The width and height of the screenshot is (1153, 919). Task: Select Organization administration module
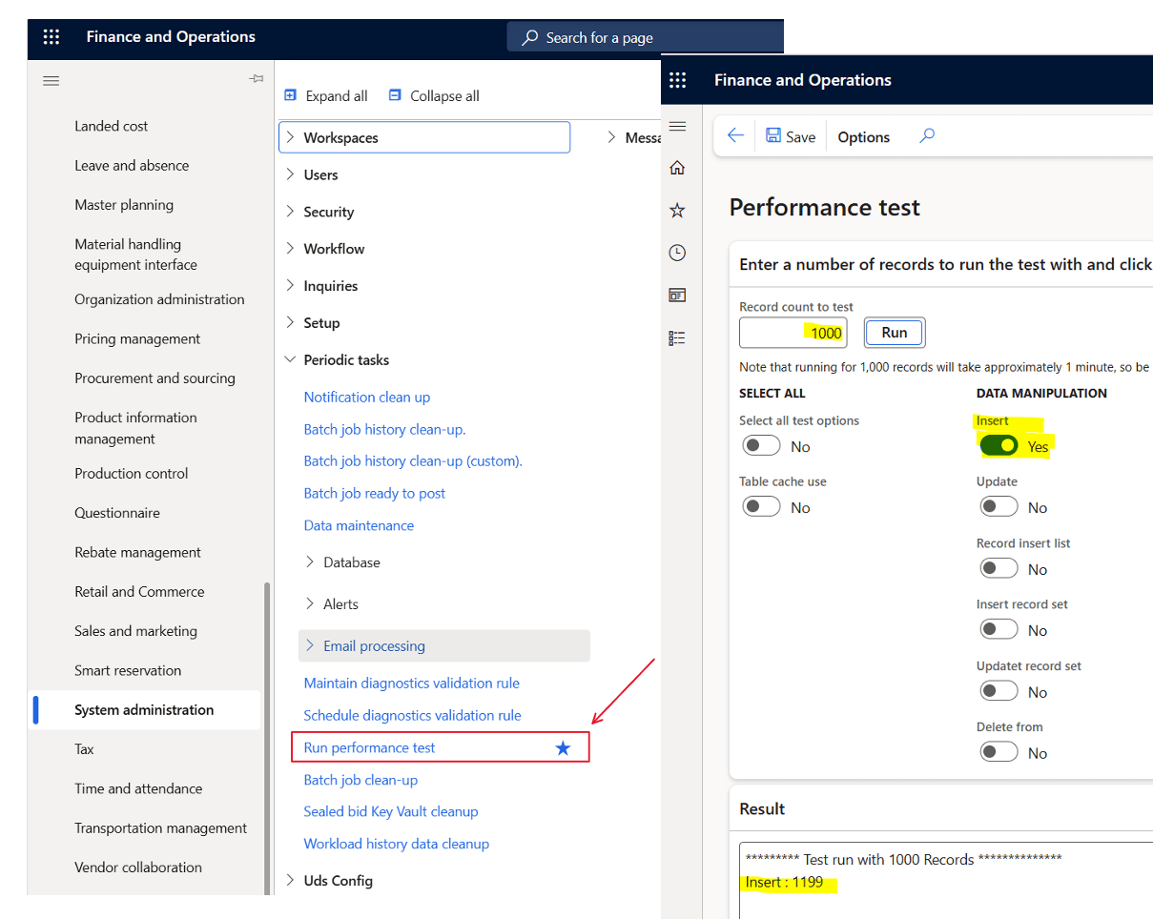pyautogui.click(x=159, y=299)
